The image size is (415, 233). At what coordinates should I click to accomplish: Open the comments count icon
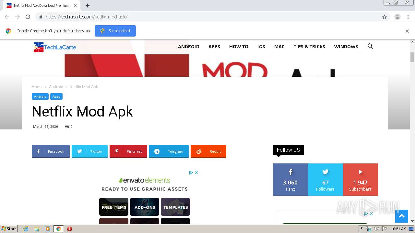coord(67,127)
